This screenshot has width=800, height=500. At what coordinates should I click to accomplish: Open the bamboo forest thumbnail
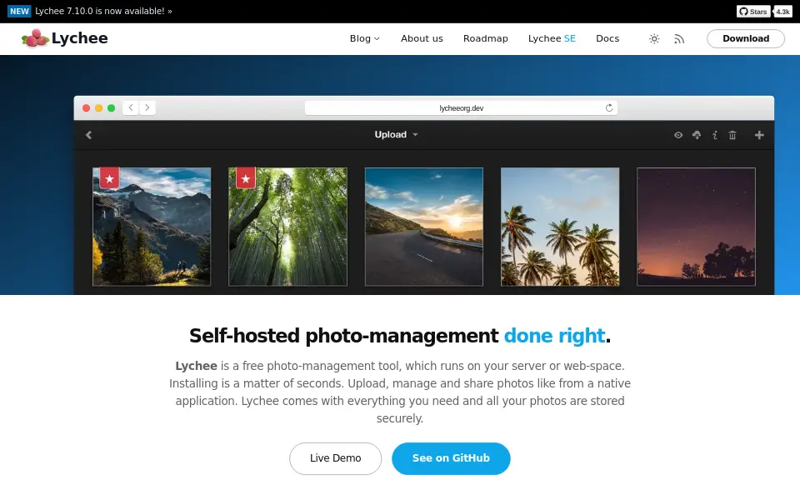point(287,227)
